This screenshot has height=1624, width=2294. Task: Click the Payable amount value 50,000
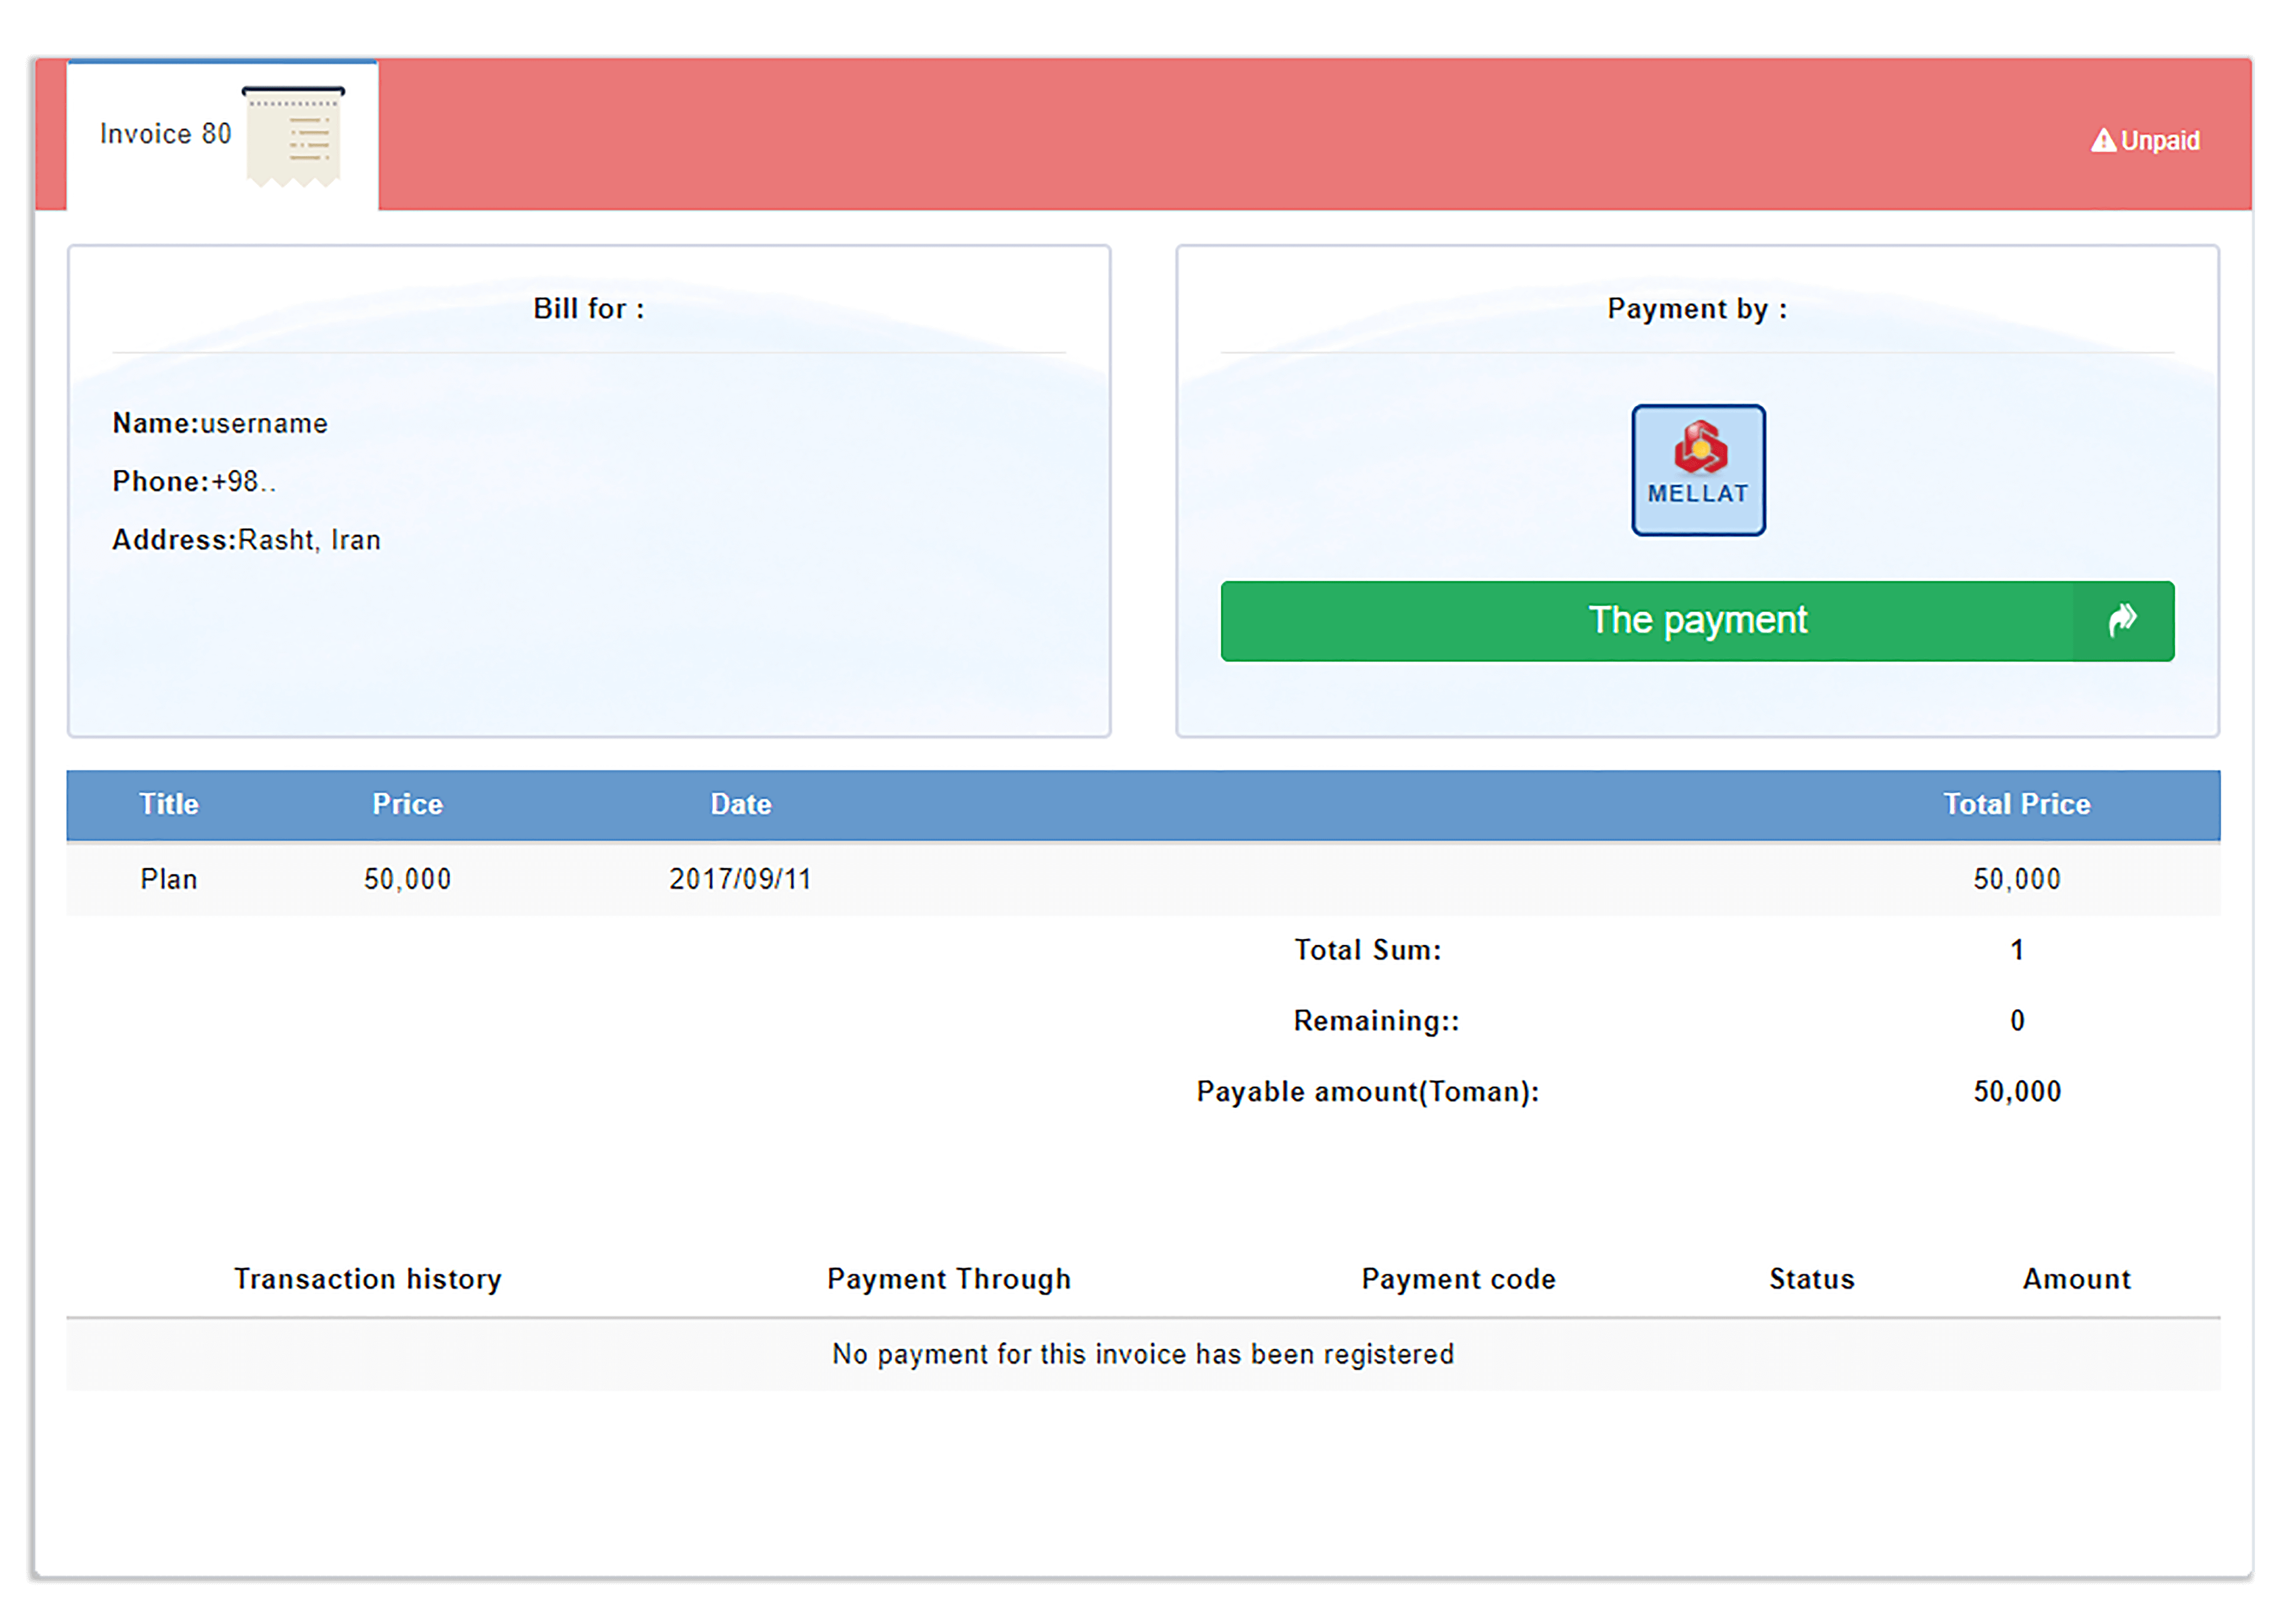[2016, 1091]
